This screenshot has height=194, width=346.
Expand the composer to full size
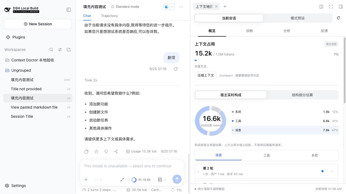tap(122, 180)
